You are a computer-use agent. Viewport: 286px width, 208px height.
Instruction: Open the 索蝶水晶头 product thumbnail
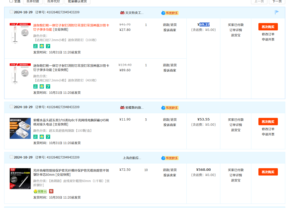(x=20, y=128)
